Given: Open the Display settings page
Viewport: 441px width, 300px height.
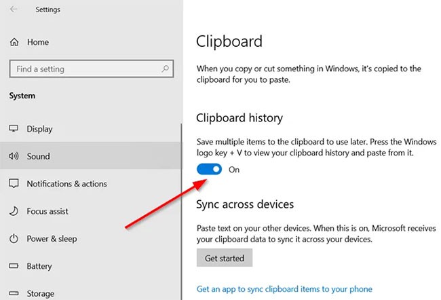Looking at the screenshot, I should (39, 129).
